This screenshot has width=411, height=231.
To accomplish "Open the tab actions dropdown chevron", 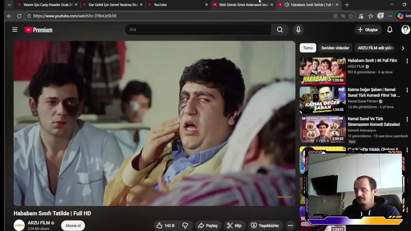I will [x=9, y=4].
